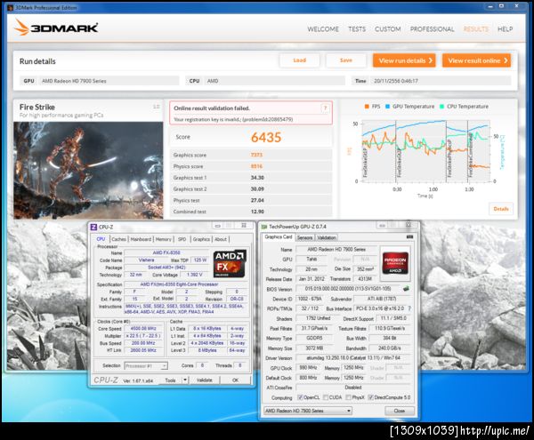Open the WELCOME tab in 3DMark
534x440 pixels.
click(x=323, y=29)
